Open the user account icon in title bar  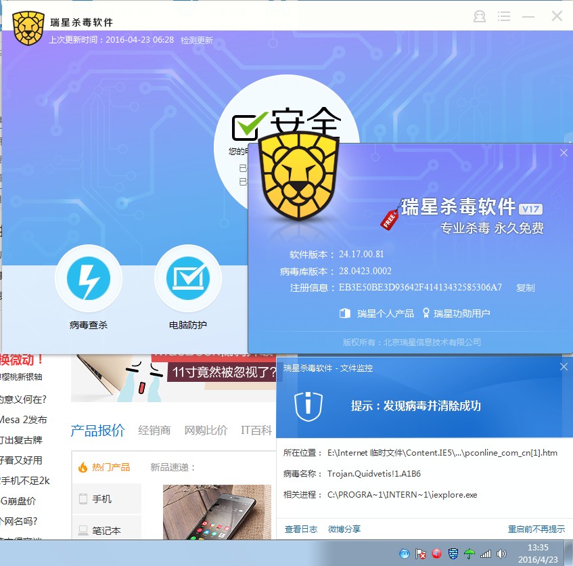click(480, 16)
